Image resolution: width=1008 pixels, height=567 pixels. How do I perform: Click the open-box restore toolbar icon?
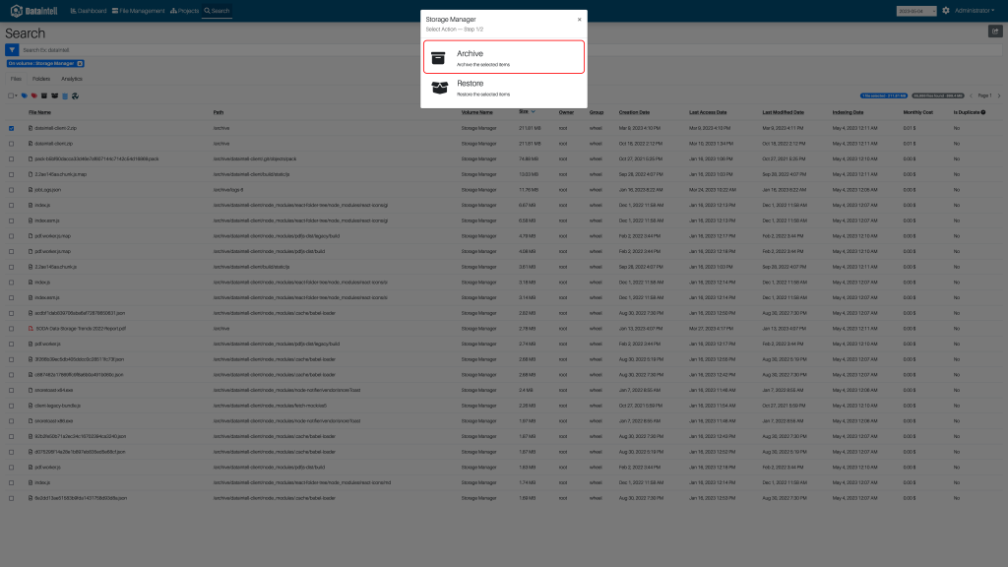coord(55,95)
